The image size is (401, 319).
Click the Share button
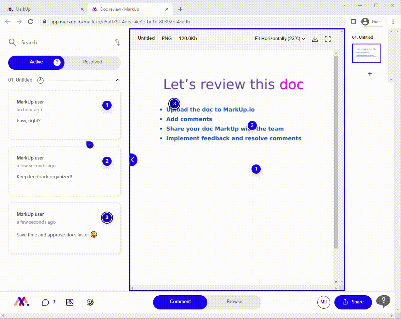pos(353,302)
